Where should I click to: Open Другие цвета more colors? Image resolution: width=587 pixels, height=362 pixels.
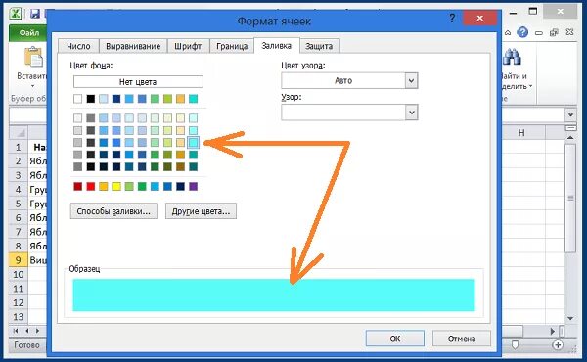pos(201,211)
